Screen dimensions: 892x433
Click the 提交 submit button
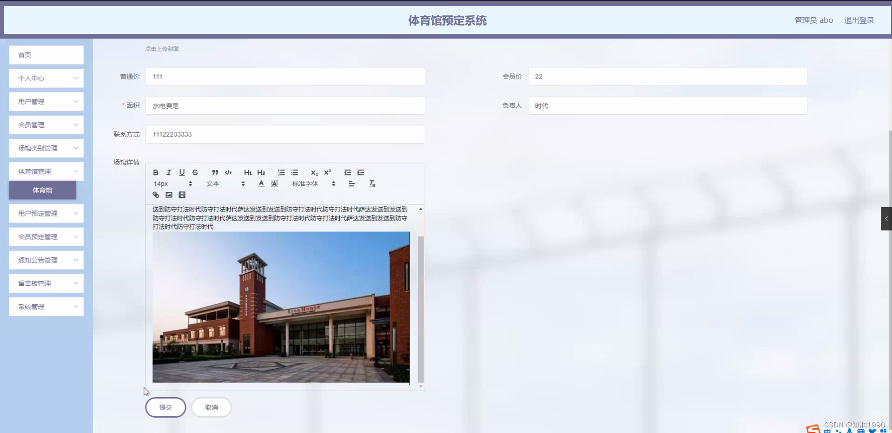pyautogui.click(x=165, y=407)
